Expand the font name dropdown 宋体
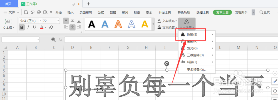 41,21
